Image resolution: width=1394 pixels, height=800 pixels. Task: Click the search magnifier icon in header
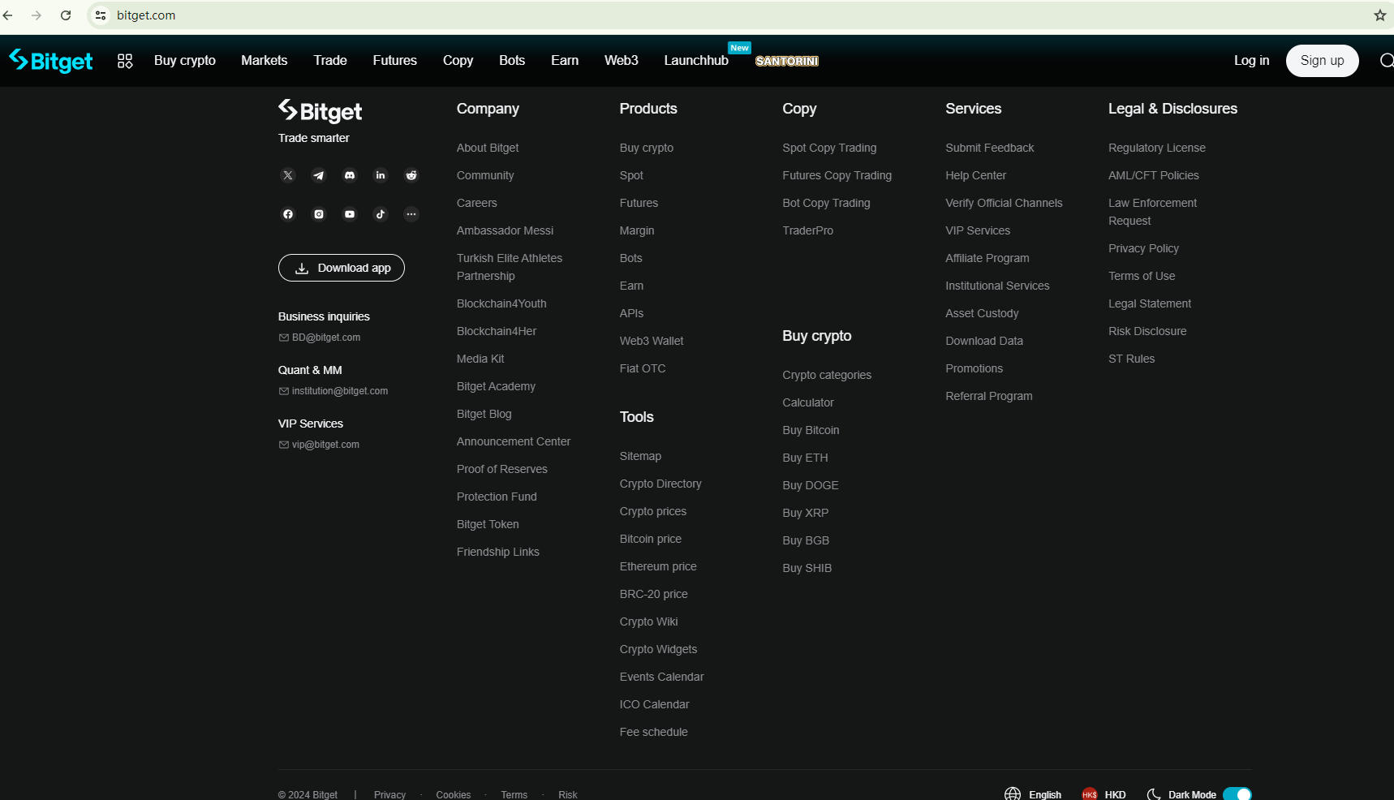(1386, 61)
